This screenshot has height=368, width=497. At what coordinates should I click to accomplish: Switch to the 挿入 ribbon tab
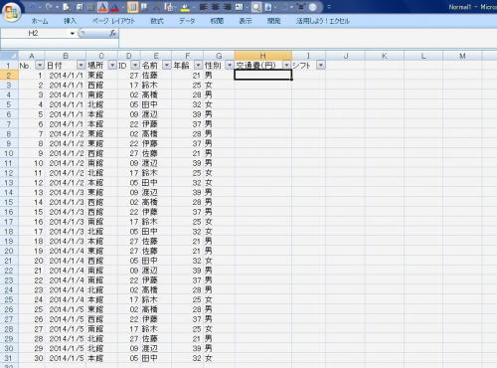(x=70, y=21)
